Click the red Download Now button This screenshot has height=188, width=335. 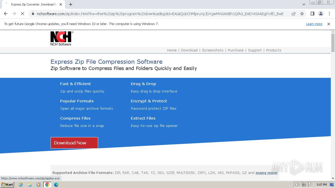pos(74,143)
